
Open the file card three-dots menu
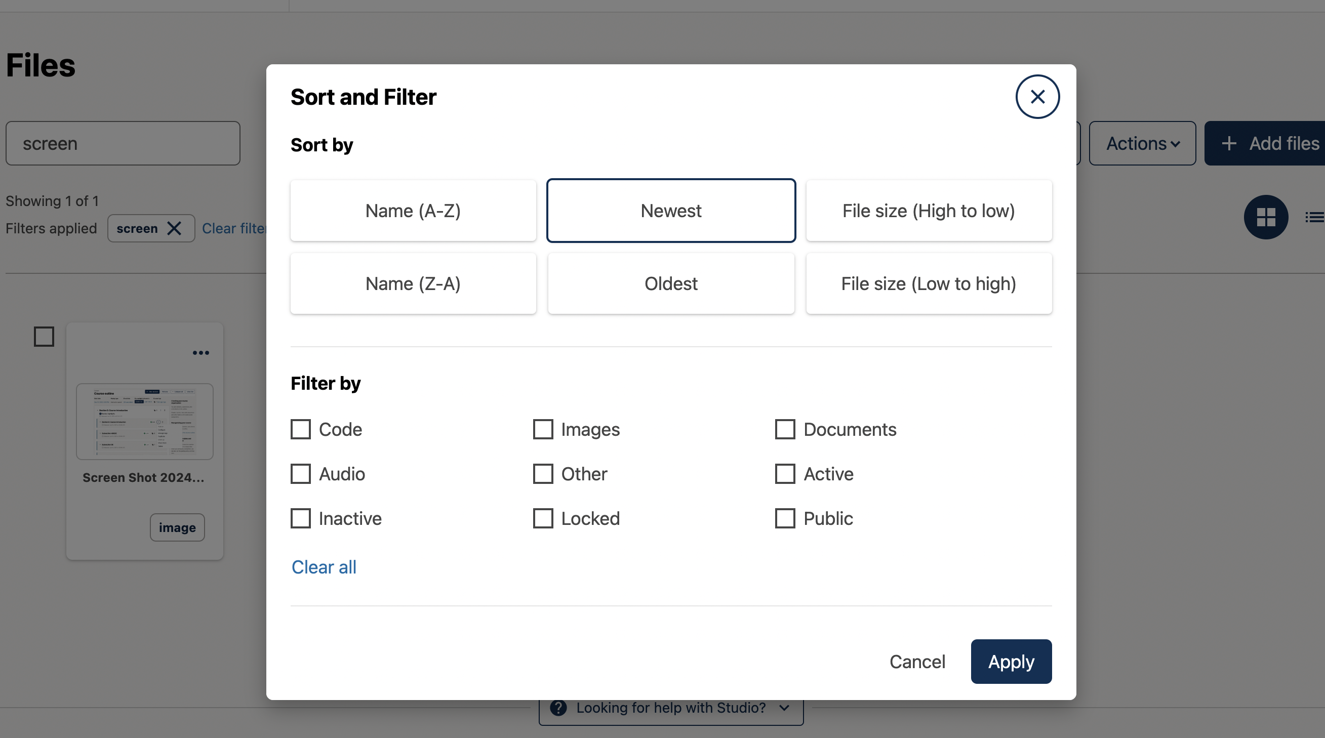point(200,353)
